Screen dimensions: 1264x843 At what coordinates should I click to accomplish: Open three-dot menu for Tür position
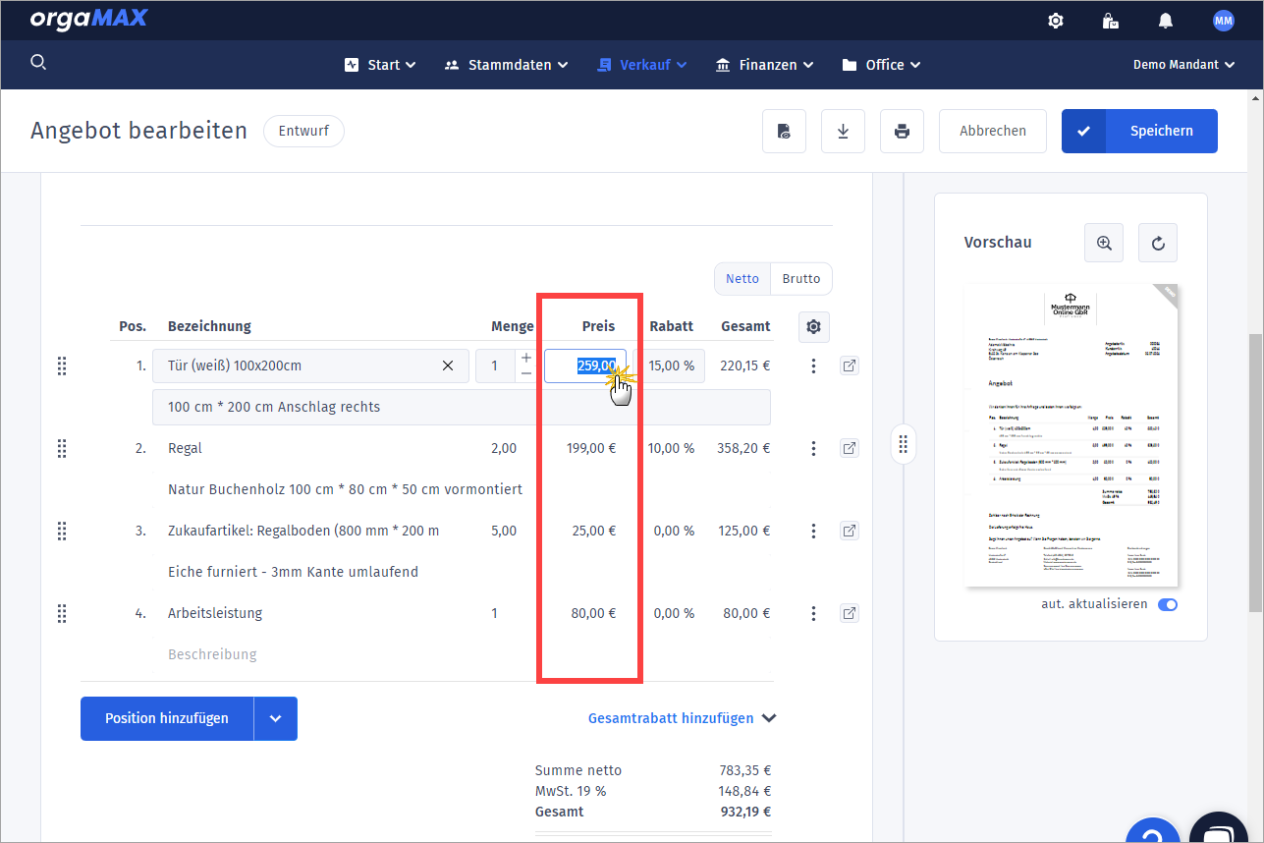pos(813,365)
